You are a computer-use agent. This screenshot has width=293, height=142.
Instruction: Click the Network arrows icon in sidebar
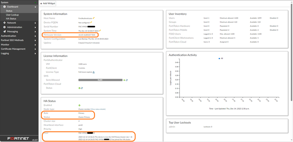pyautogui.click(x=4, y=23)
